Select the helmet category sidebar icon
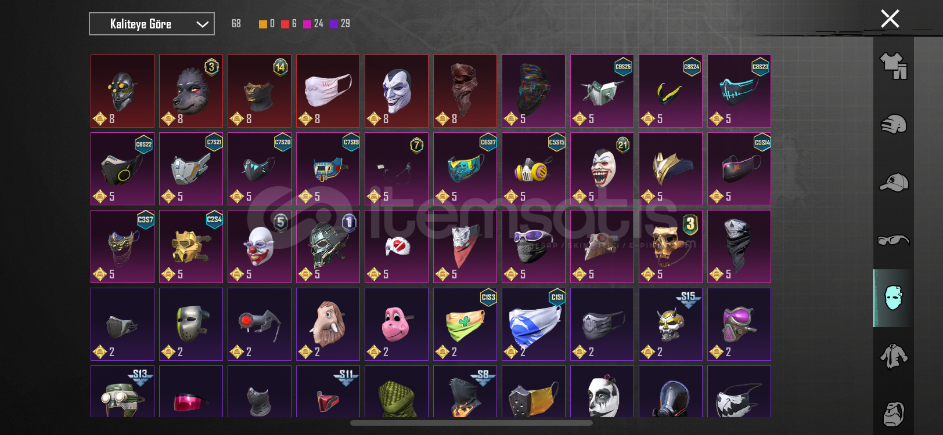The height and width of the screenshot is (435, 943). pyautogui.click(x=893, y=124)
